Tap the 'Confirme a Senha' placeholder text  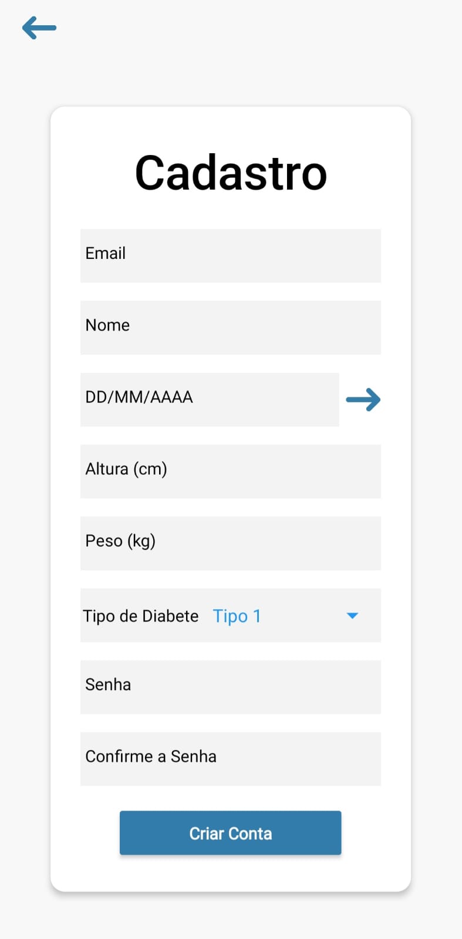(x=151, y=756)
